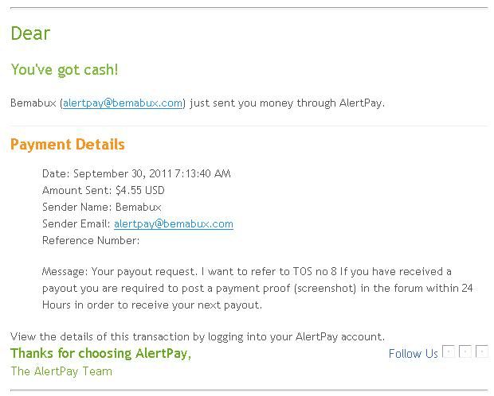Click the Message paragraph about TOS no 8
Screen dimensions: 494x396
click(x=257, y=289)
